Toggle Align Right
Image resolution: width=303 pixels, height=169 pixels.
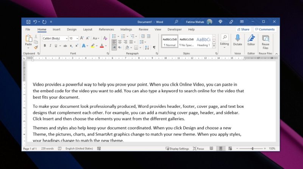[125, 42]
